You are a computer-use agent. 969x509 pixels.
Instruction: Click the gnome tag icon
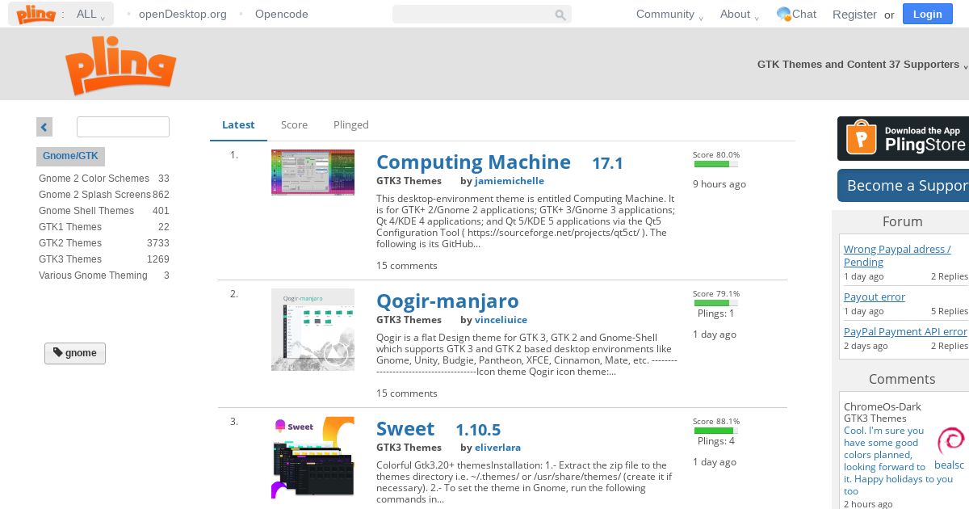coord(58,352)
